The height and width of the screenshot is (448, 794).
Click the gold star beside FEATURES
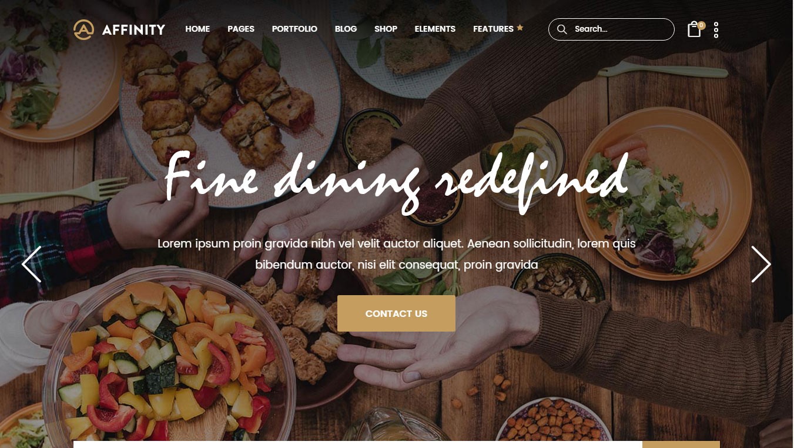[x=520, y=28]
